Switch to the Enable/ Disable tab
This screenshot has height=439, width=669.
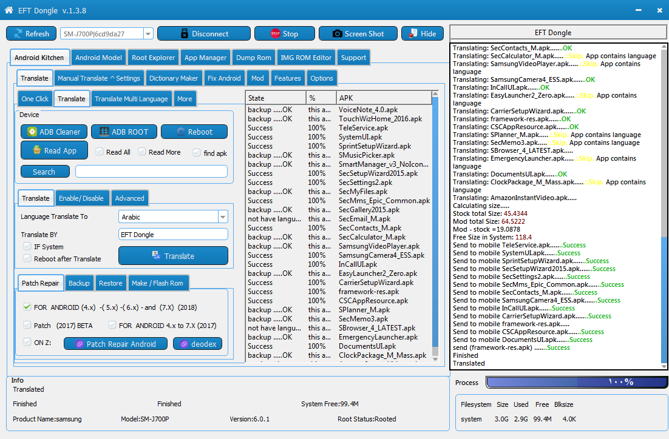[81, 198]
